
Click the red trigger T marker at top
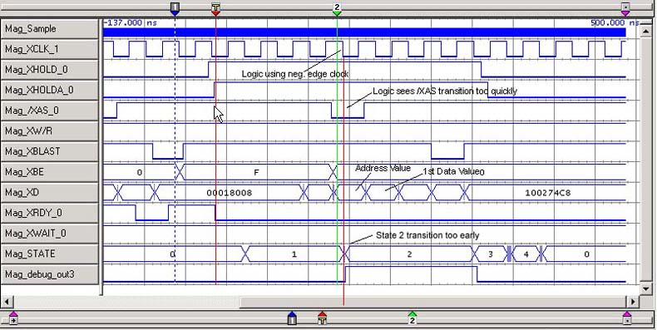pyautogui.click(x=215, y=9)
